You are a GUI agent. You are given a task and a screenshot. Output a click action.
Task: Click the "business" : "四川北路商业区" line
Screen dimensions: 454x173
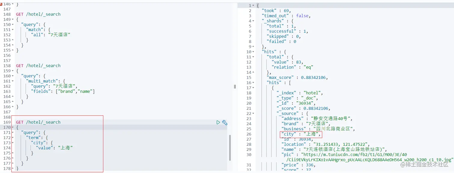[x=318, y=129]
